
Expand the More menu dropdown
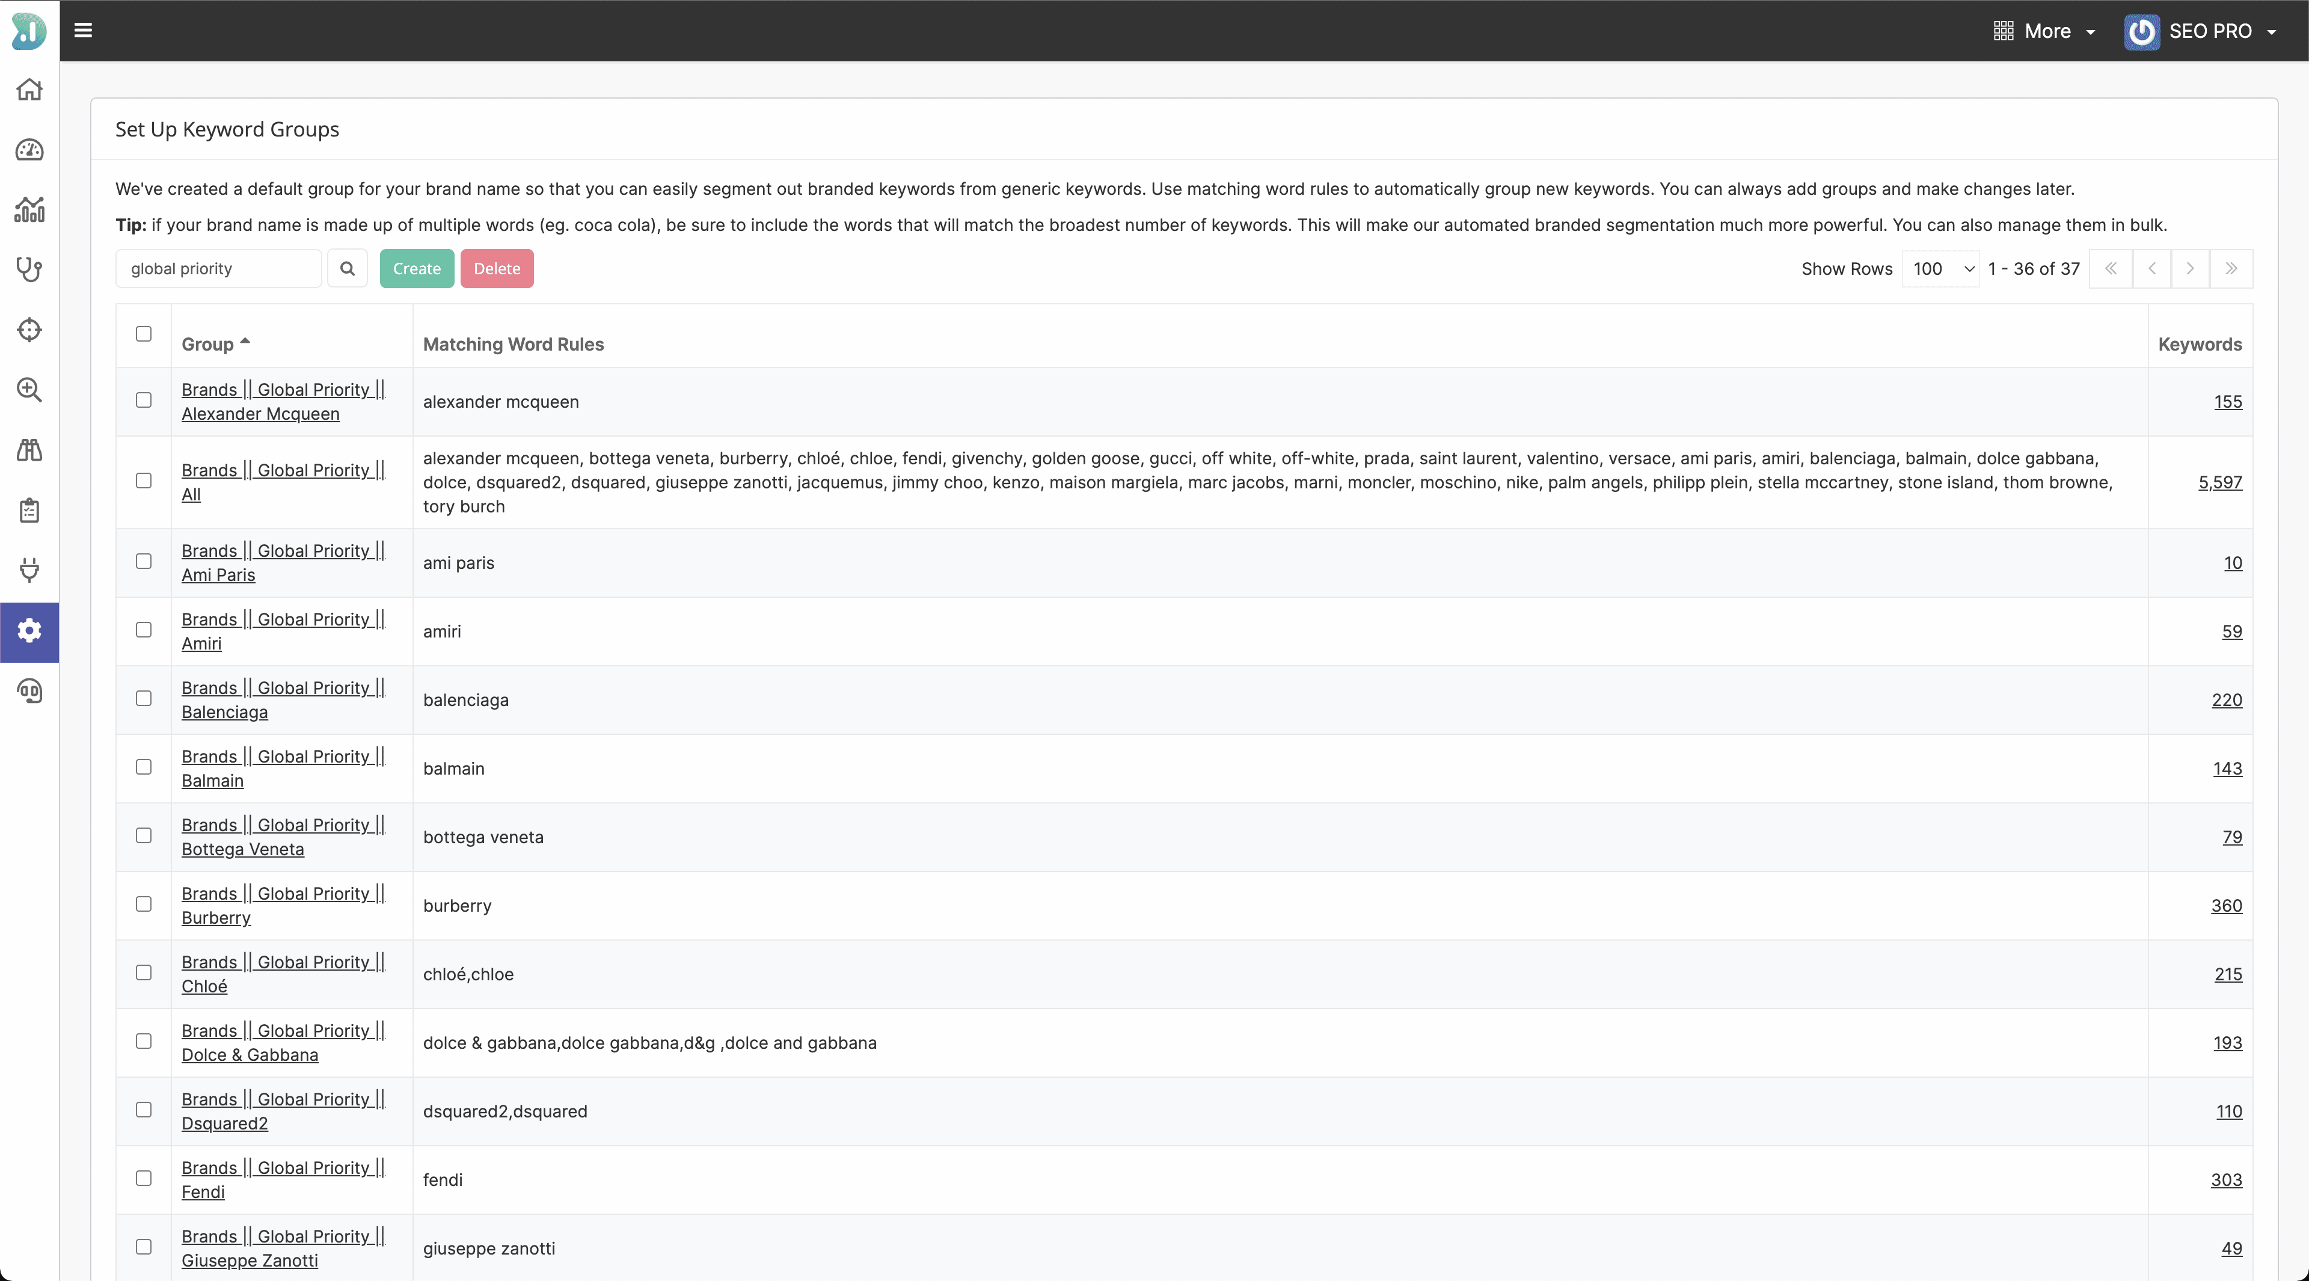(2044, 31)
